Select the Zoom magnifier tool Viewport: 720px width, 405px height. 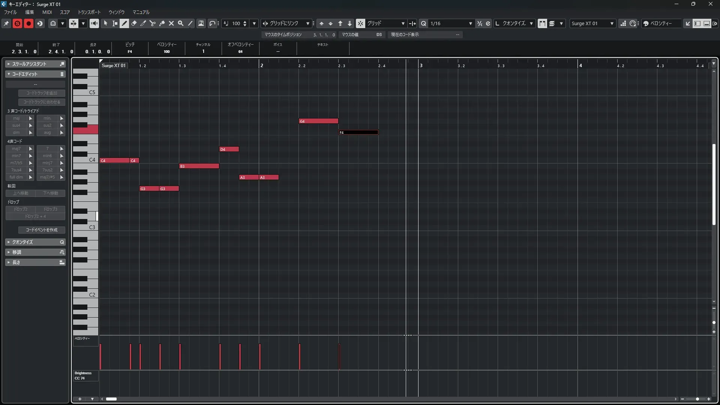[x=181, y=23]
